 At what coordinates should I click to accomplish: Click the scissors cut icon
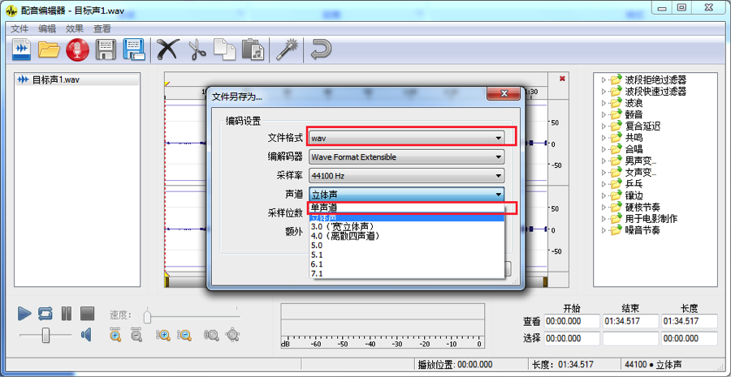pos(197,49)
